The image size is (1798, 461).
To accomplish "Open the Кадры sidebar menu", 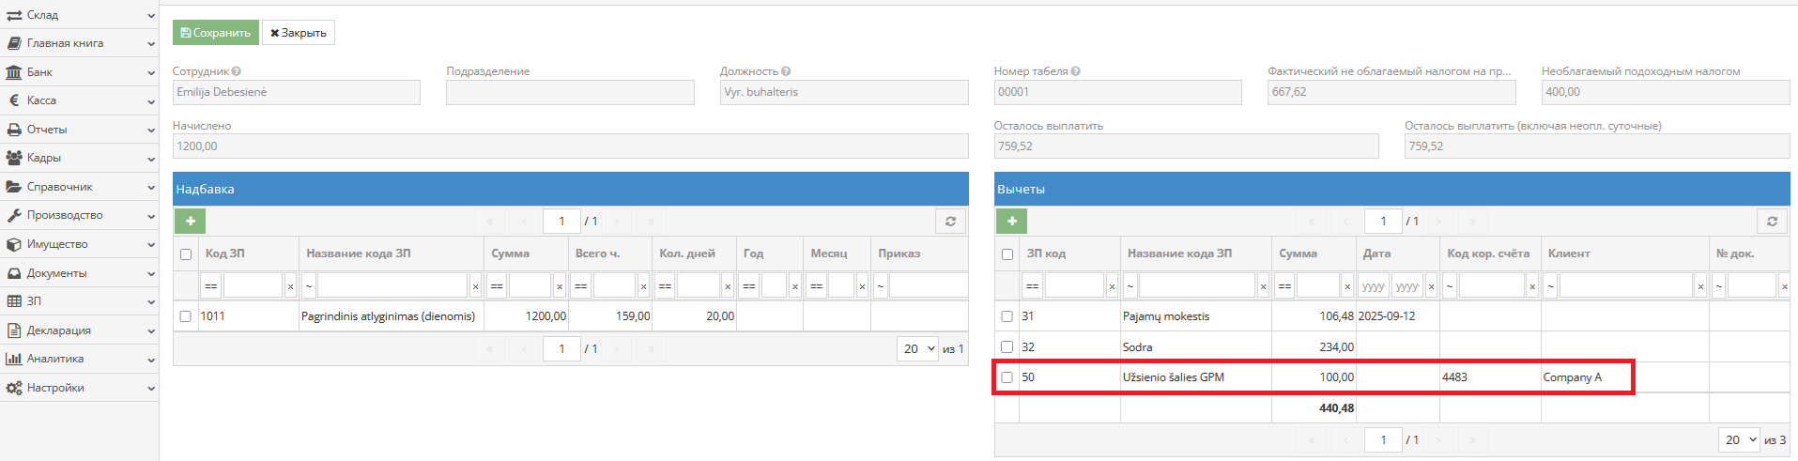I will [x=80, y=158].
